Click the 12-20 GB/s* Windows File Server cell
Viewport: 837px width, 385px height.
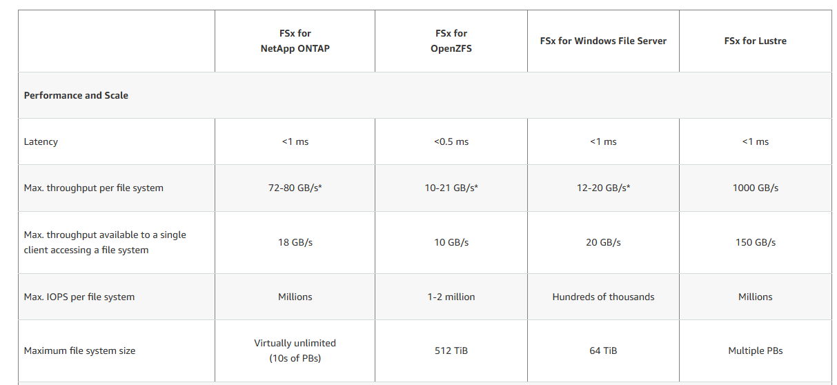603,188
